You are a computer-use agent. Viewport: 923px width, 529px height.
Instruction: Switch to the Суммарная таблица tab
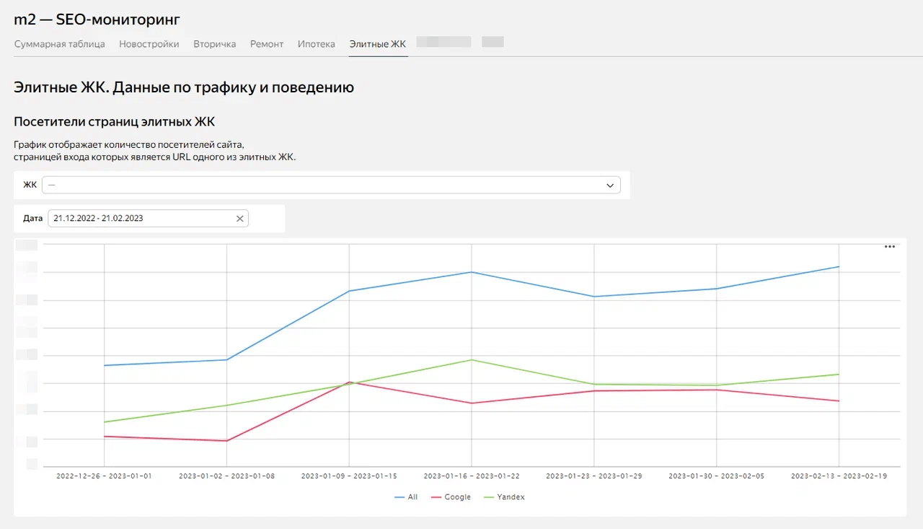(x=60, y=44)
